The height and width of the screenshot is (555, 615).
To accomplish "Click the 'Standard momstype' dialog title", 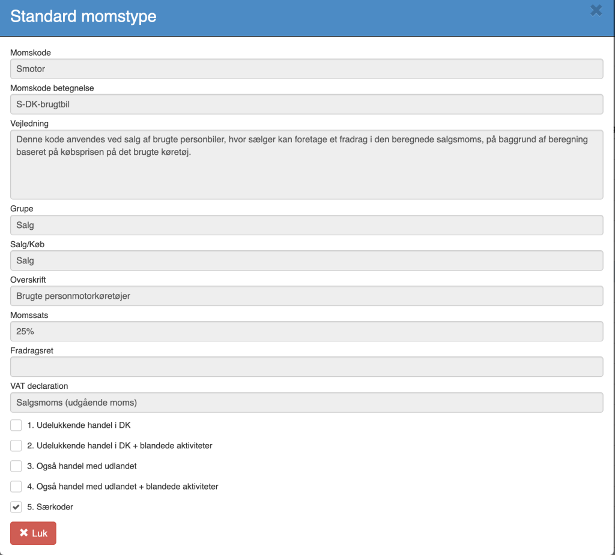I will (83, 16).
